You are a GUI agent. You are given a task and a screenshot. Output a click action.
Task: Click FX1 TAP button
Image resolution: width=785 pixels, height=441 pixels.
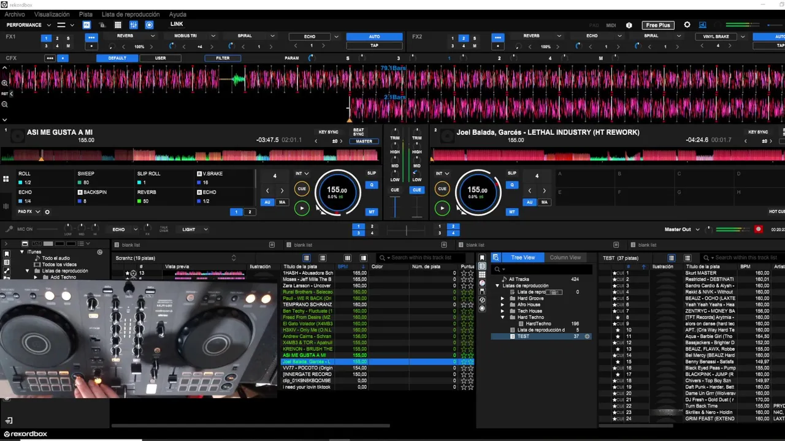coord(374,45)
